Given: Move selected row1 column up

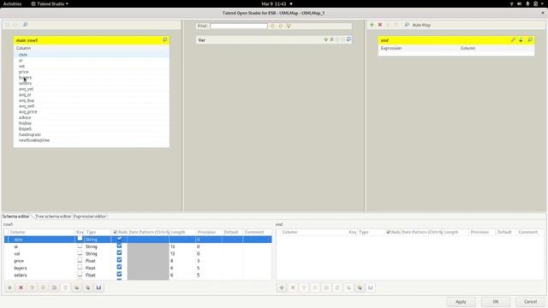Looking at the screenshot, I should click(33, 287).
